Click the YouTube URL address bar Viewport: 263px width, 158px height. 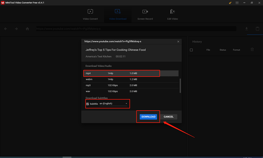tap(136, 29)
